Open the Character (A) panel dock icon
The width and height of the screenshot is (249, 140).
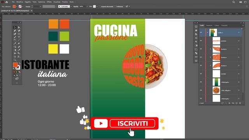pos(196,38)
